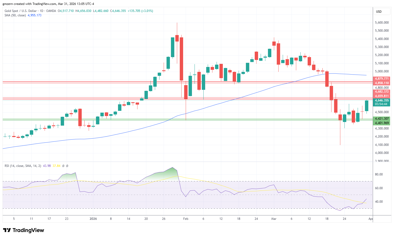Click the SMA value 4,955.173
This screenshot has height=238, width=394.
[x=34, y=15]
